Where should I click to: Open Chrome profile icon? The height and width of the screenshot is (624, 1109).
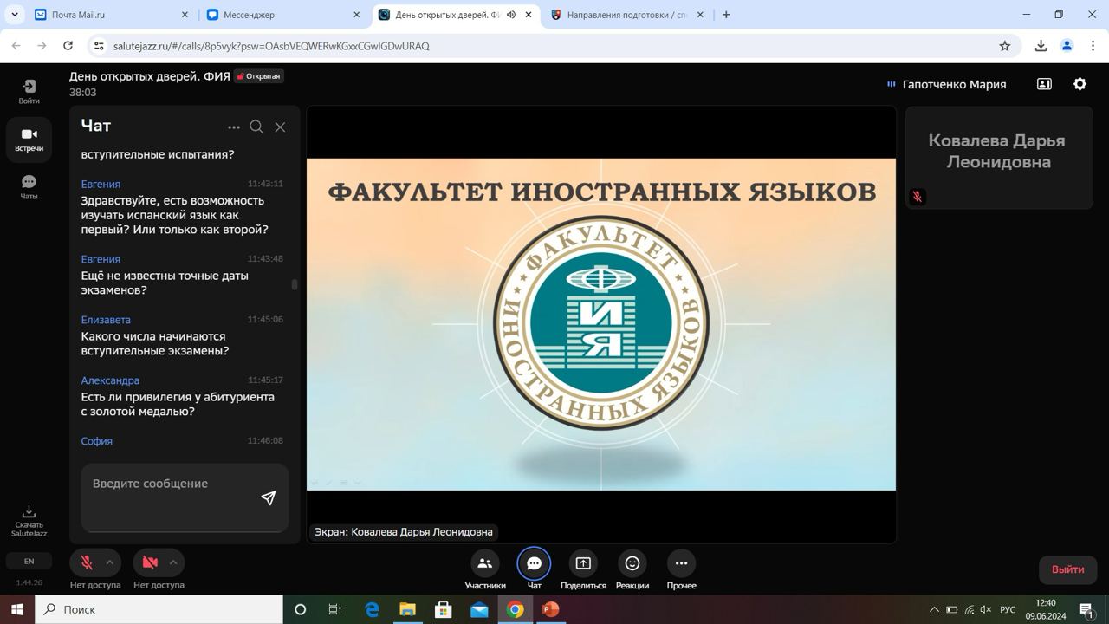[1067, 46]
